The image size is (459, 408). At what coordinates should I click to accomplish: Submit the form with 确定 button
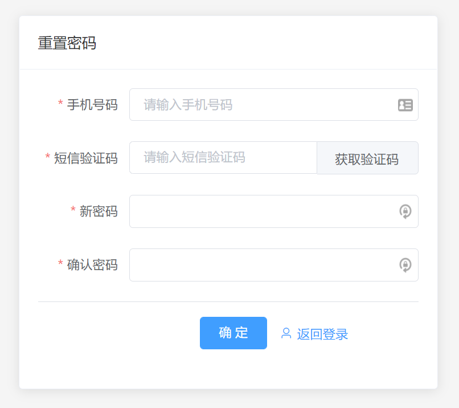click(x=233, y=333)
